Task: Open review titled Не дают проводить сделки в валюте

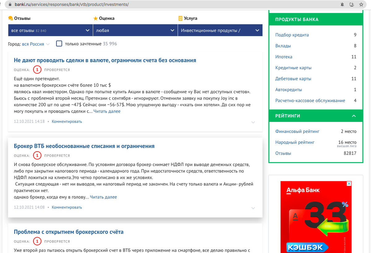Action: (105, 60)
